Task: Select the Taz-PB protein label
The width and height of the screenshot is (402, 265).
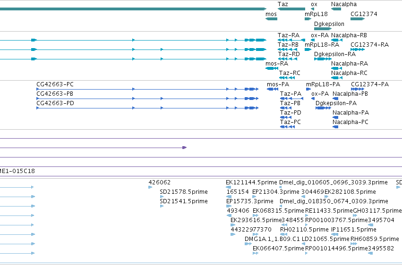Action: coord(290,103)
